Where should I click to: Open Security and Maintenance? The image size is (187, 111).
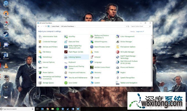point(78,78)
